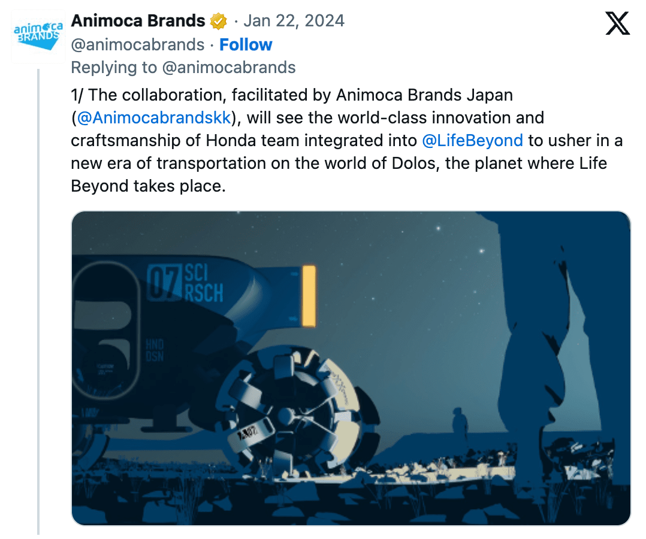Follow the Animoca Brands account
The width and height of the screenshot is (646, 539).
[246, 45]
